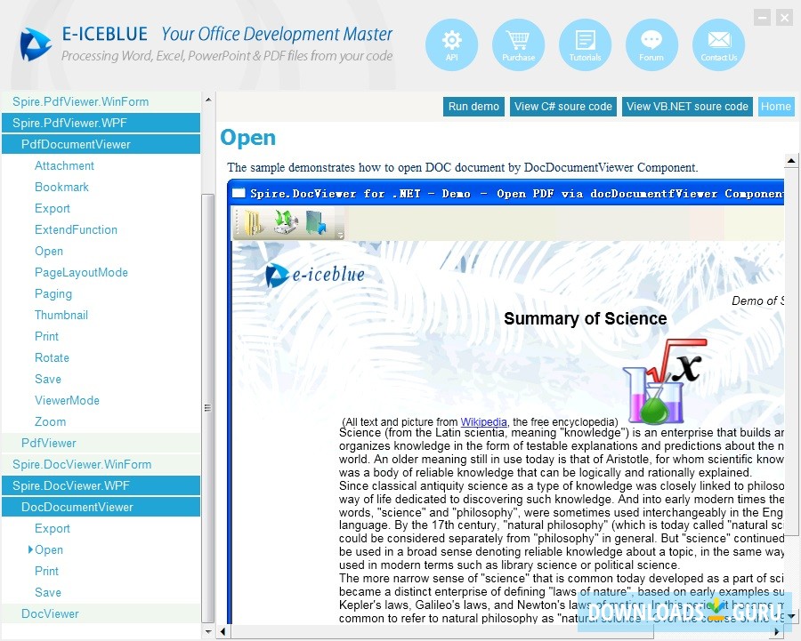Expand the PdfViewer group
Screen dimensions: 801x641
tap(101, 443)
